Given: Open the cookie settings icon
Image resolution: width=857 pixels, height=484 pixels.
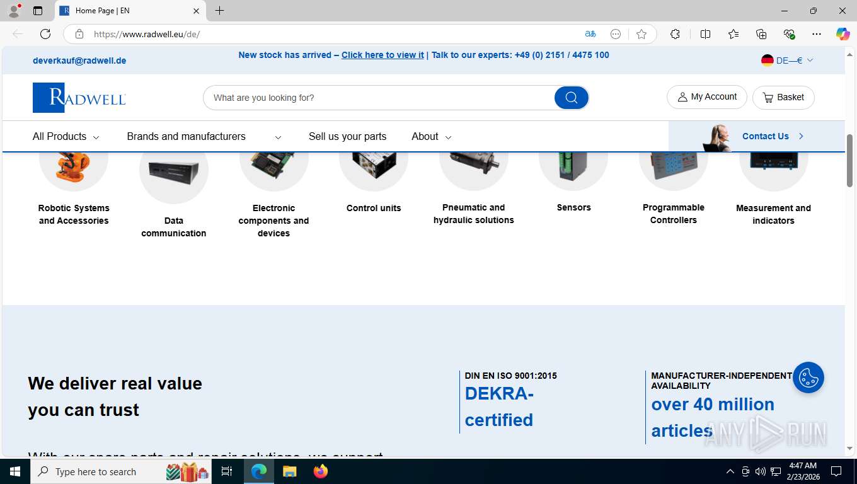Looking at the screenshot, I should pyautogui.click(x=808, y=377).
